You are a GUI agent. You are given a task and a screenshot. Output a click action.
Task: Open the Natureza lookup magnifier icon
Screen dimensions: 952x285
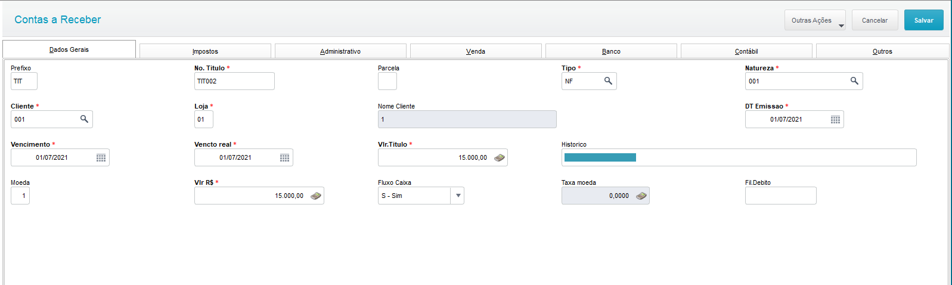pyautogui.click(x=854, y=81)
